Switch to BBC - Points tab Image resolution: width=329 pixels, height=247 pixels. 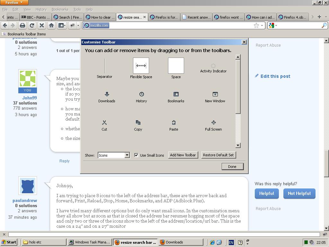(36, 17)
